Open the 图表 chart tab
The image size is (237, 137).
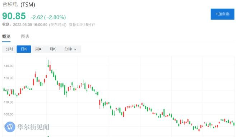click(25, 36)
